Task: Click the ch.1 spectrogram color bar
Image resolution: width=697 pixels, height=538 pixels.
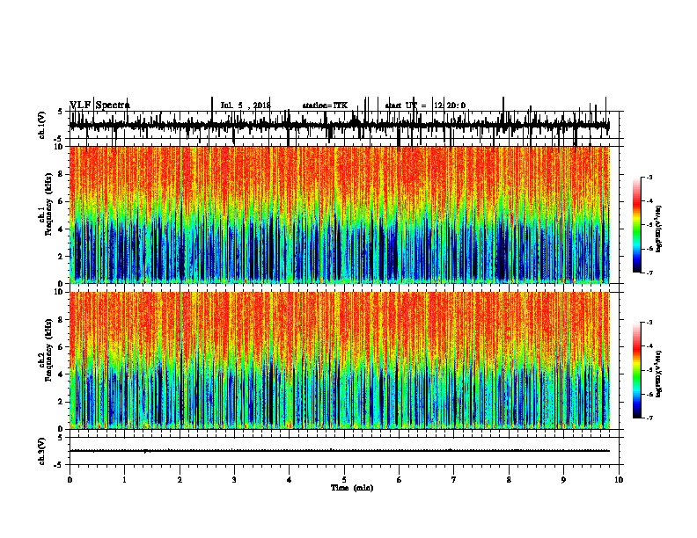Action: (637, 225)
